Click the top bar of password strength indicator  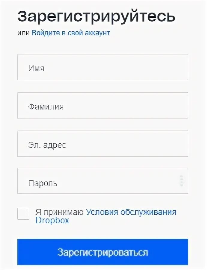coord(181,176)
